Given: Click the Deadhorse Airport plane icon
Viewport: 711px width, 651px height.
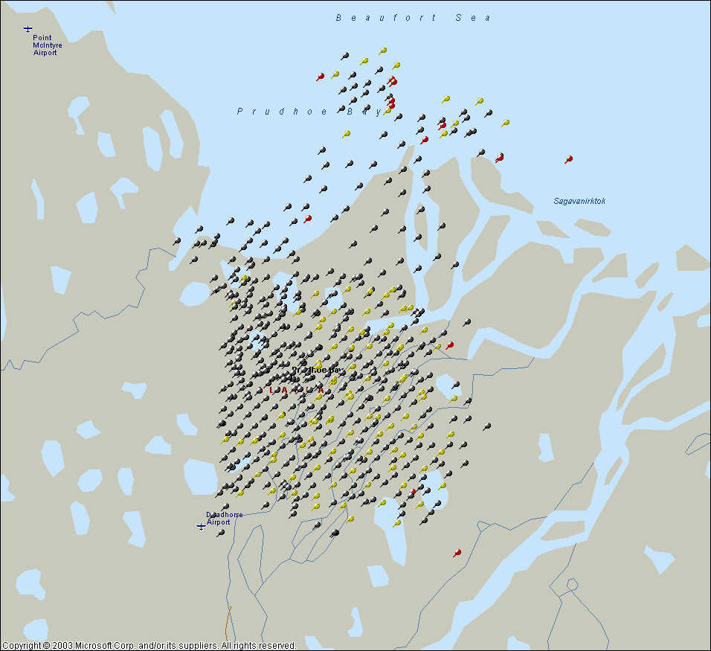Looking at the screenshot, I should (x=201, y=526).
